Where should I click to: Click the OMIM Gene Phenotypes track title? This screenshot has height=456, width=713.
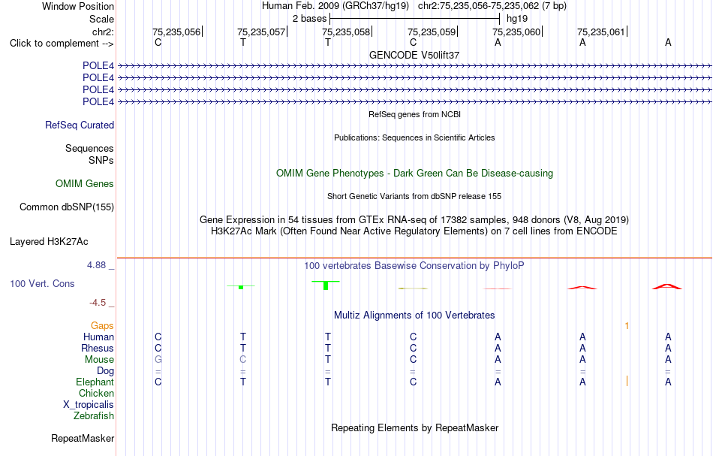tap(414, 174)
